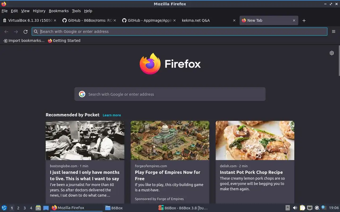Click the notification alert tray icon
Screen dimensions: 340x212
[324, 207]
